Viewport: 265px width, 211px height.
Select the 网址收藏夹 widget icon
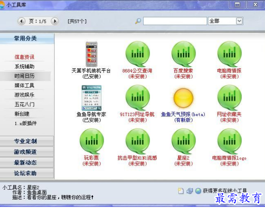(229, 98)
